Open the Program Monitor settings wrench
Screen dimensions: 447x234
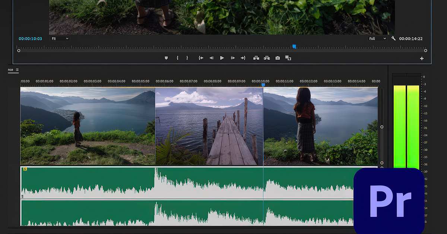tap(393, 38)
